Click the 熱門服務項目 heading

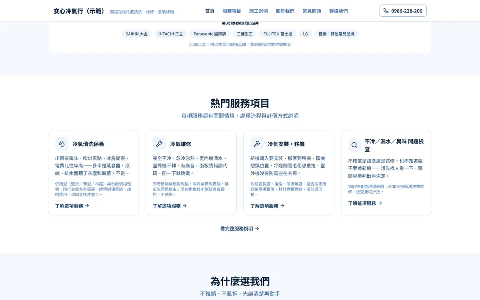[x=240, y=103]
